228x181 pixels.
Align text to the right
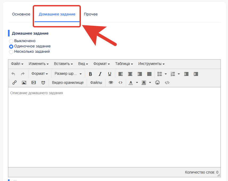click(x=140, y=74)
